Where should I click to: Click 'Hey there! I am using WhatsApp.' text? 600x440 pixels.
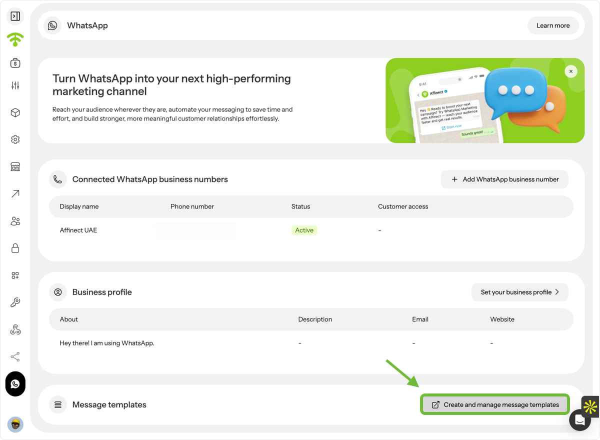pyautogui.click(x=107, y=343)
